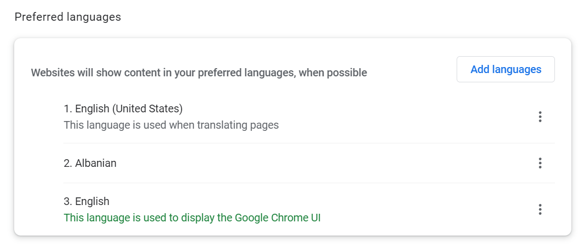Click the "Preferred languages" section heading

tap(68, 17)
